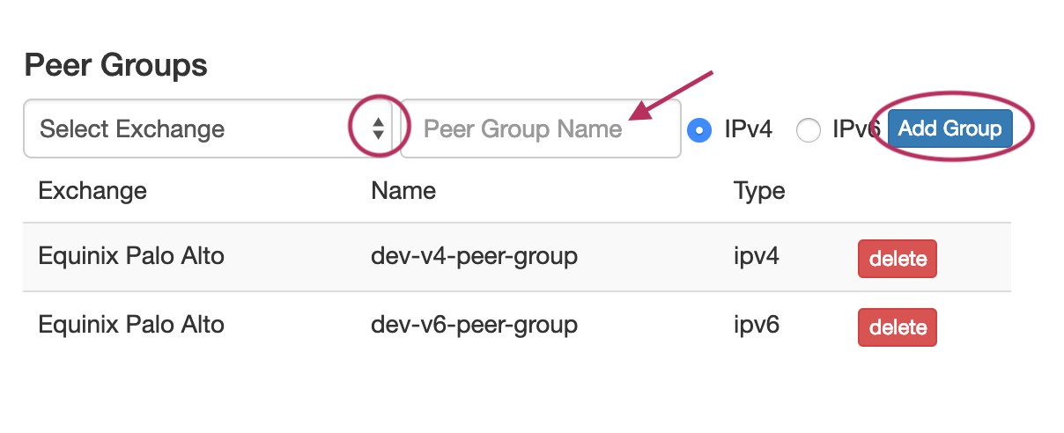Screen dimensions: 1064x433
Task: Click the IPv6 radio label text
Action: (853, 129)
